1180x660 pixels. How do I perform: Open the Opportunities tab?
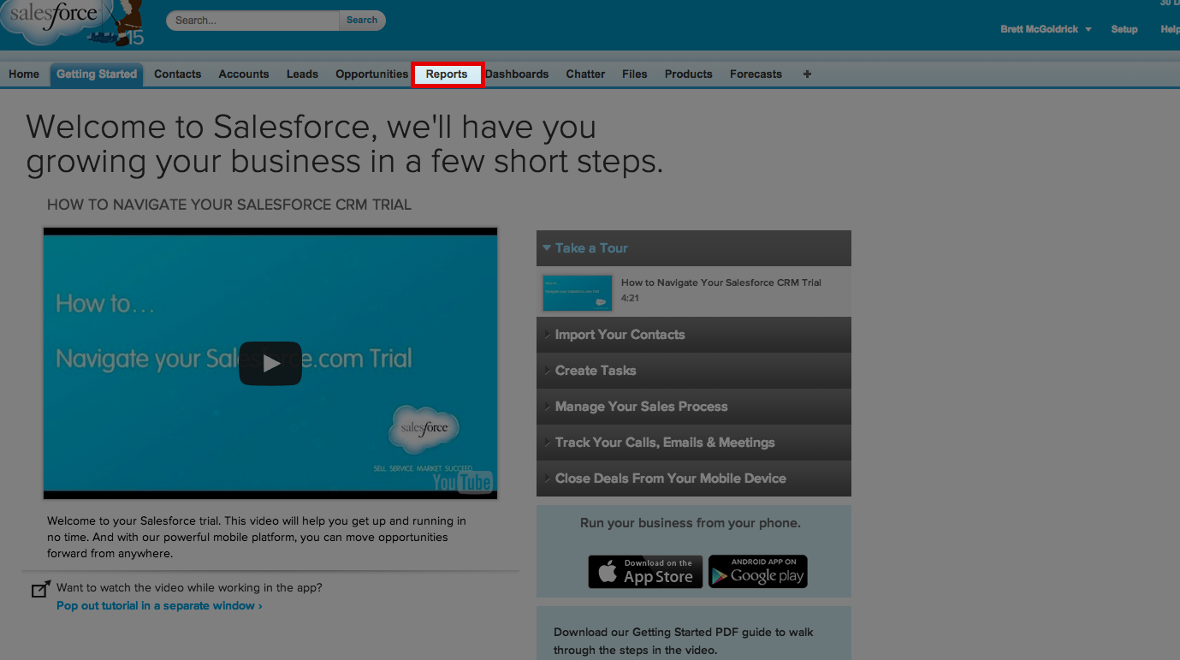click(x=372, y=74)
